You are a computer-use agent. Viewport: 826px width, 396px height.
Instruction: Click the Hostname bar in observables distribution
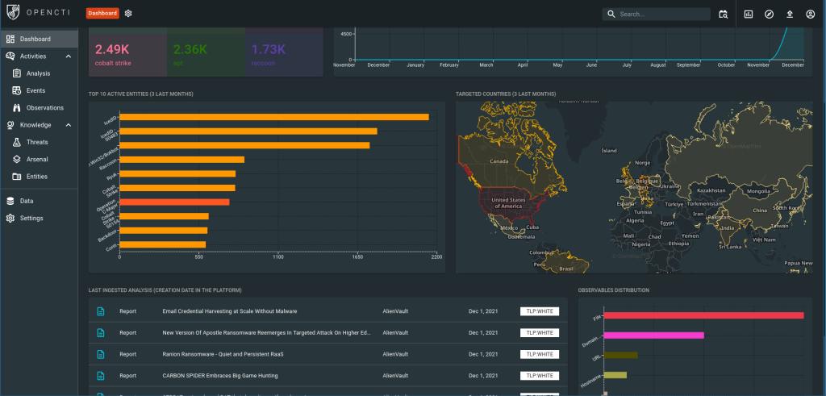pos(615,375)
